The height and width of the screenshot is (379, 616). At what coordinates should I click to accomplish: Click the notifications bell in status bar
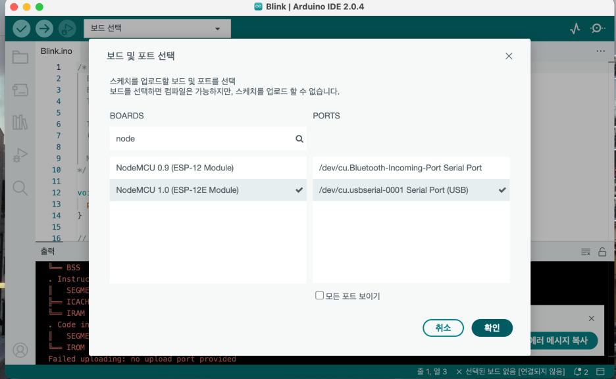[581, 372]
